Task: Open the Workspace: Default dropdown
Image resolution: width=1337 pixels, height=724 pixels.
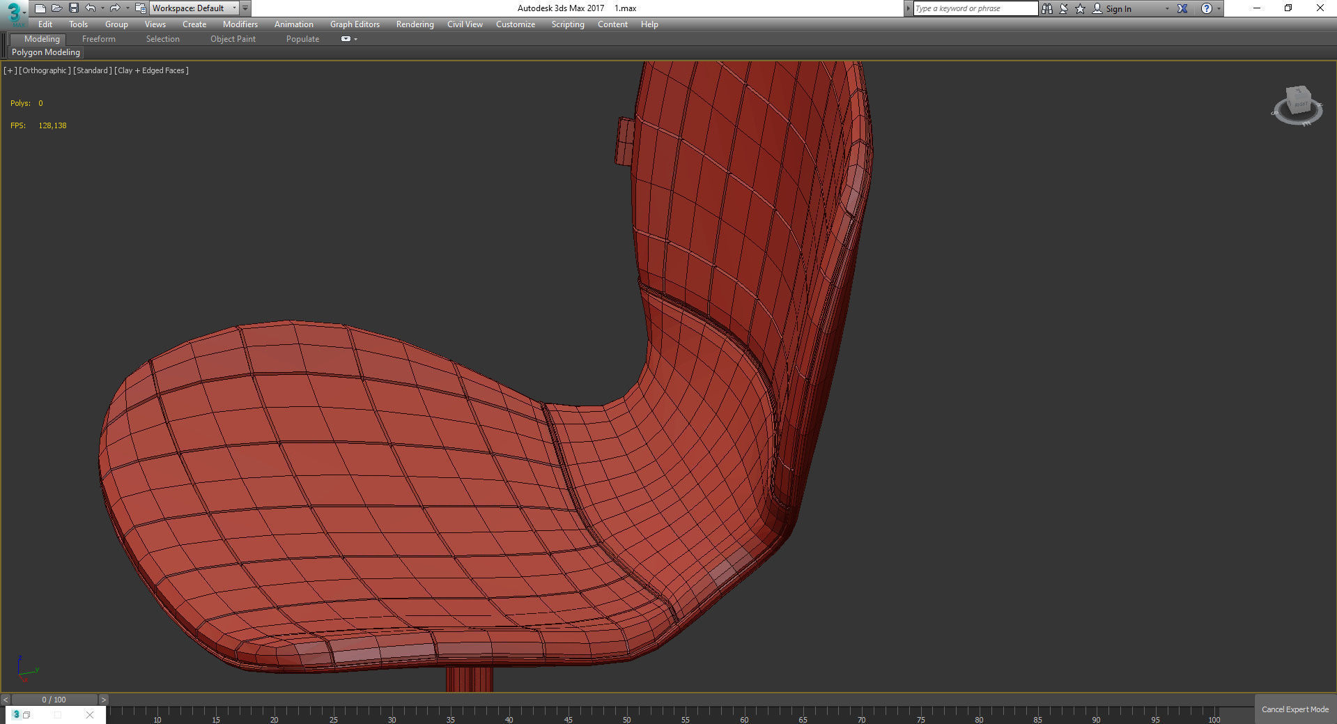Action: point(194,8)
